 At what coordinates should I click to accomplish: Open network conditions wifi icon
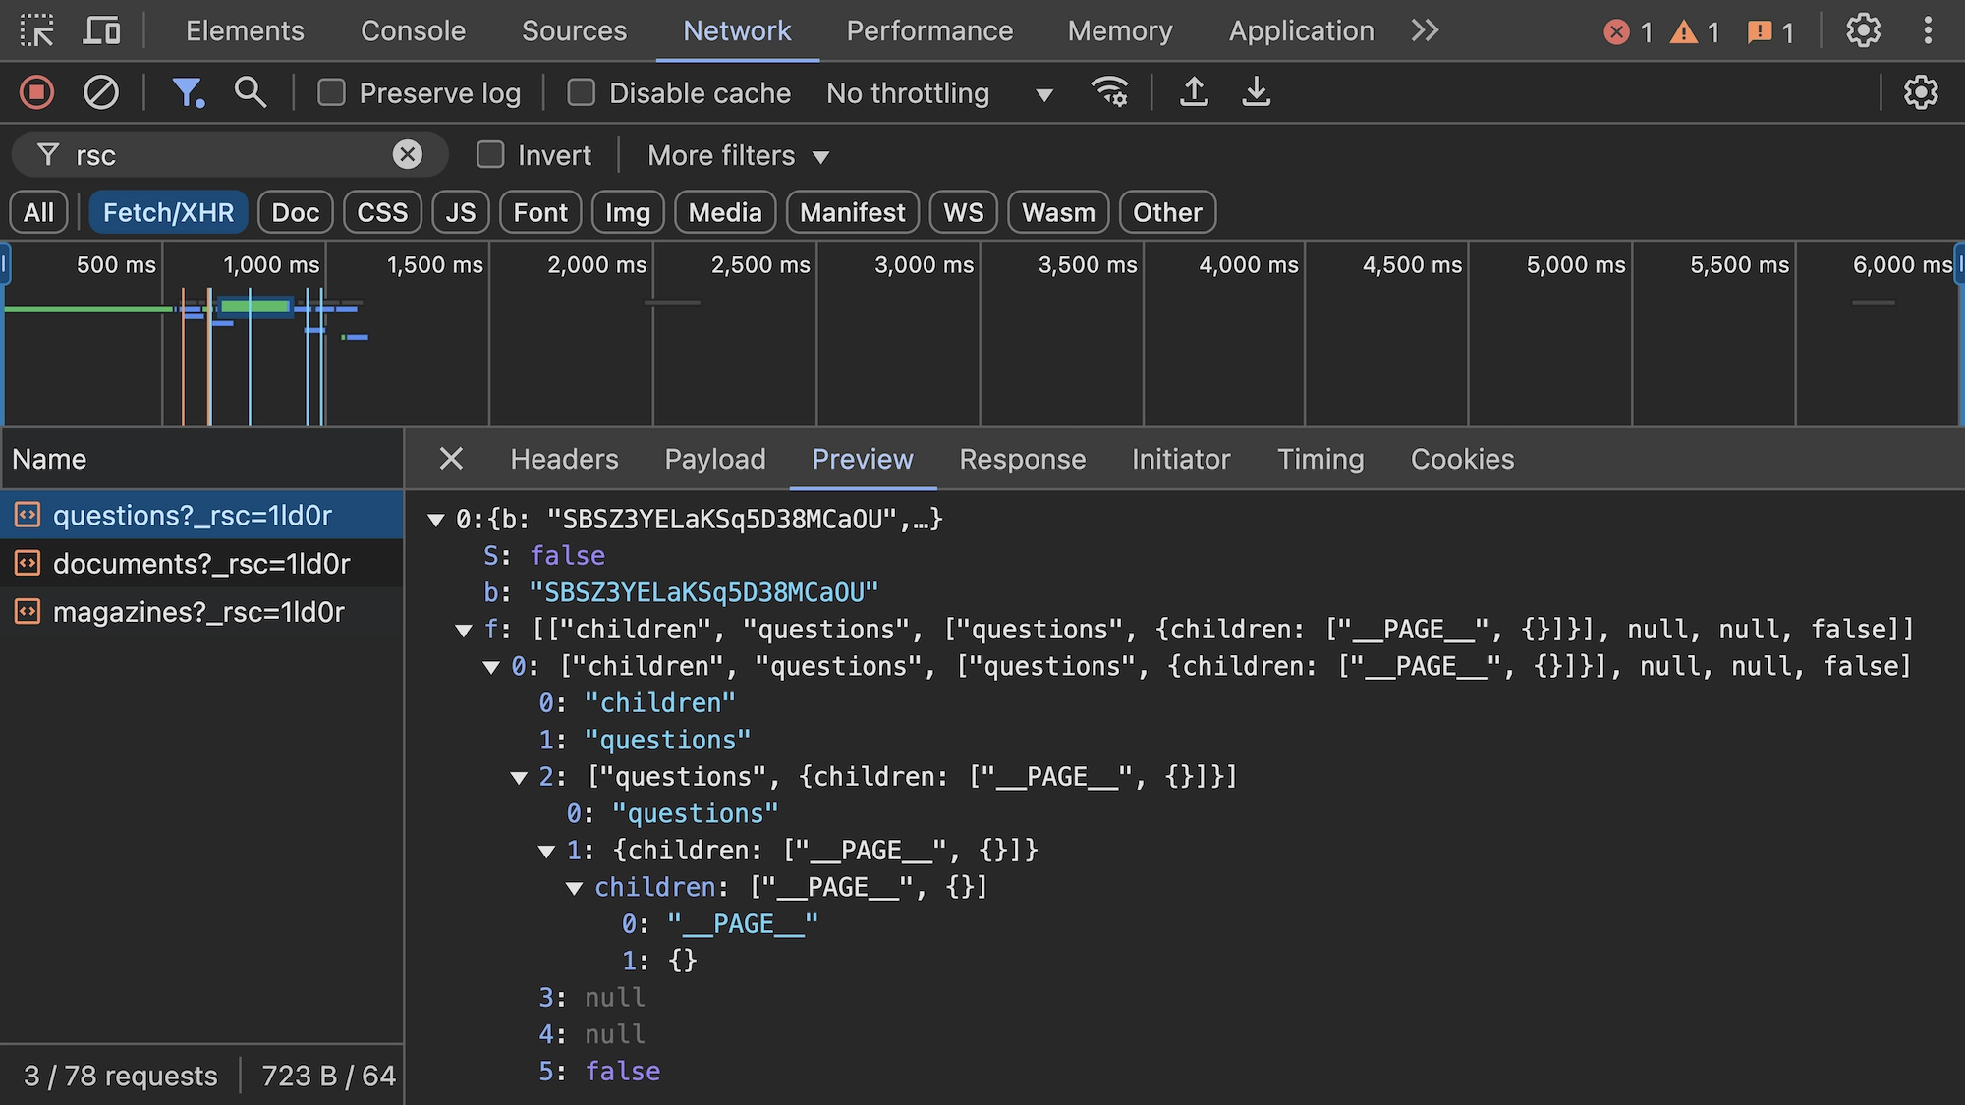(1109, 92)
